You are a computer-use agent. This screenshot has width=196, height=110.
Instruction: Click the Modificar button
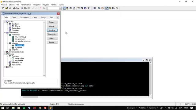coord(52,30)
